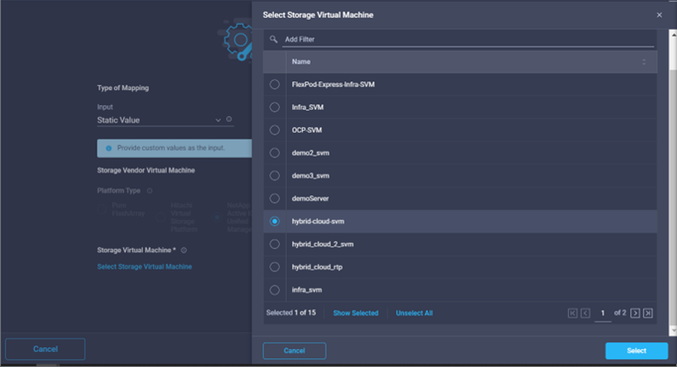The width and height of the screenshot is (677, 367).
Task: Select the demo3_svm radio button
Action: [x=274, y=176]
